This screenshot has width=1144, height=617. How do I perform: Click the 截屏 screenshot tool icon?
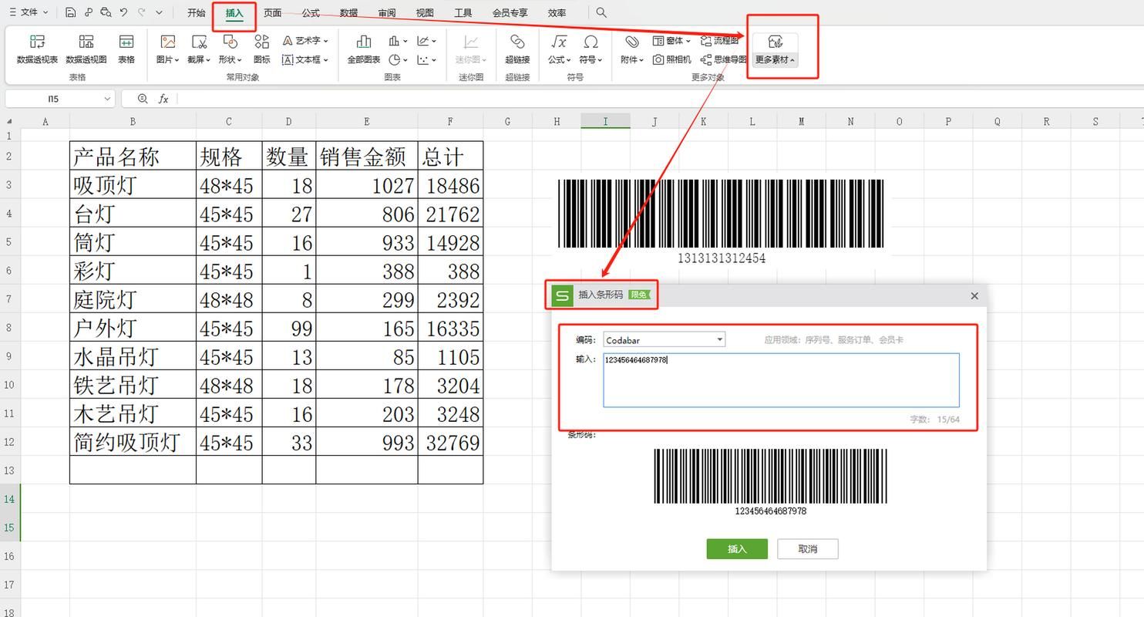point(199,42)
